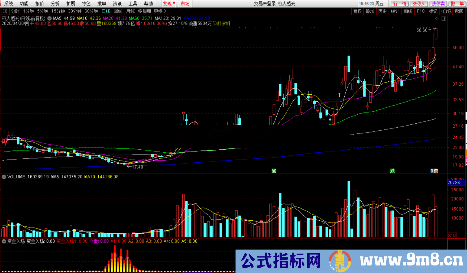This screenshot has width=467, height=273.
Task: Toggle the 叠加 overlay option
Action: [x=370, y=11]
